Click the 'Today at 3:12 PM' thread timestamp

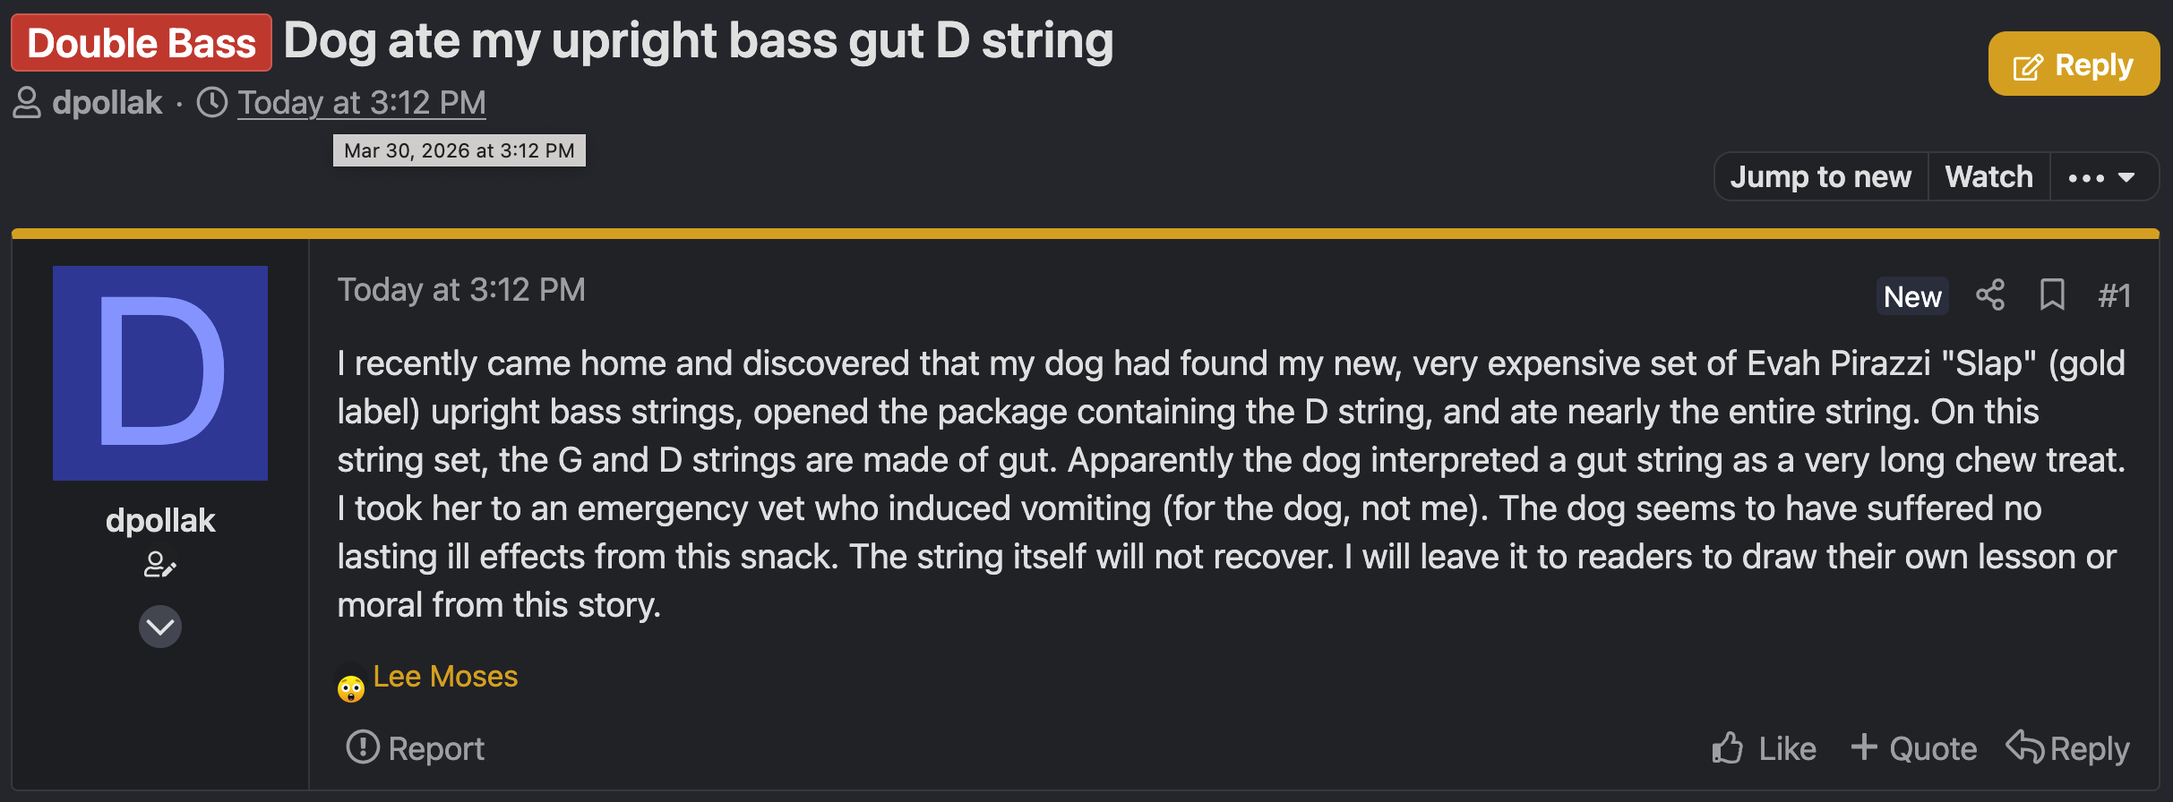coord(362,103)
